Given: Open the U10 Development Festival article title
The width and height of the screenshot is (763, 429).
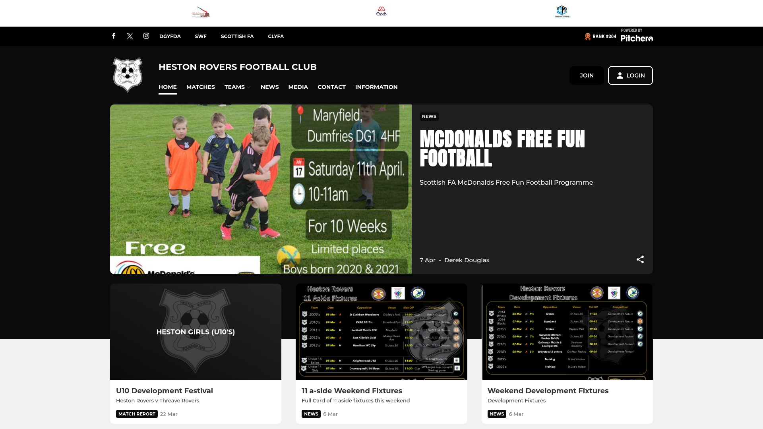Looking at the screenshot, I should 165,391.
